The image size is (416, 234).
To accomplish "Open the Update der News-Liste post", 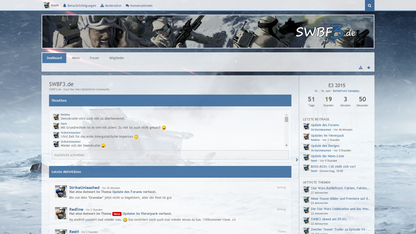I will pyautogui.click(x=327, y=156).
